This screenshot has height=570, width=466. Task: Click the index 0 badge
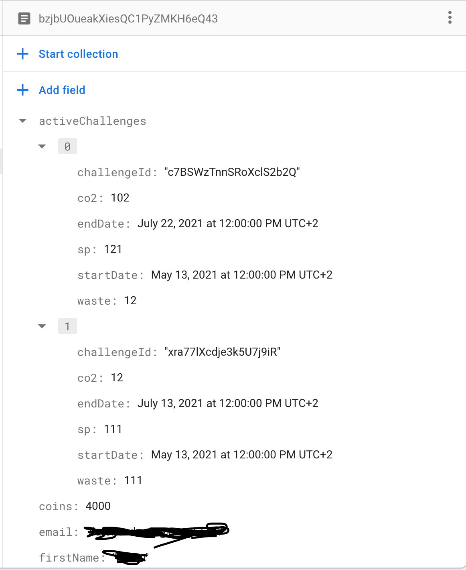67,147
